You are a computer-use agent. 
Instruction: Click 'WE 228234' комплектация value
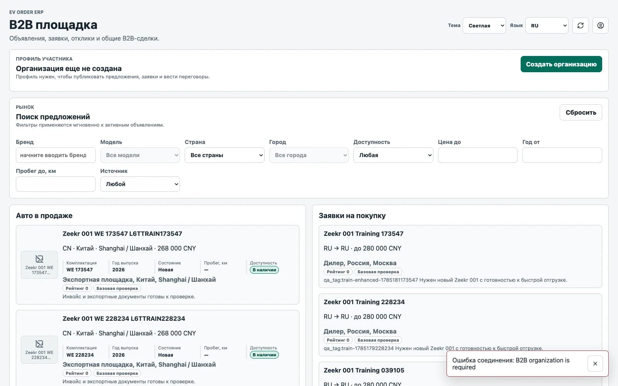(x=80, y=355)
